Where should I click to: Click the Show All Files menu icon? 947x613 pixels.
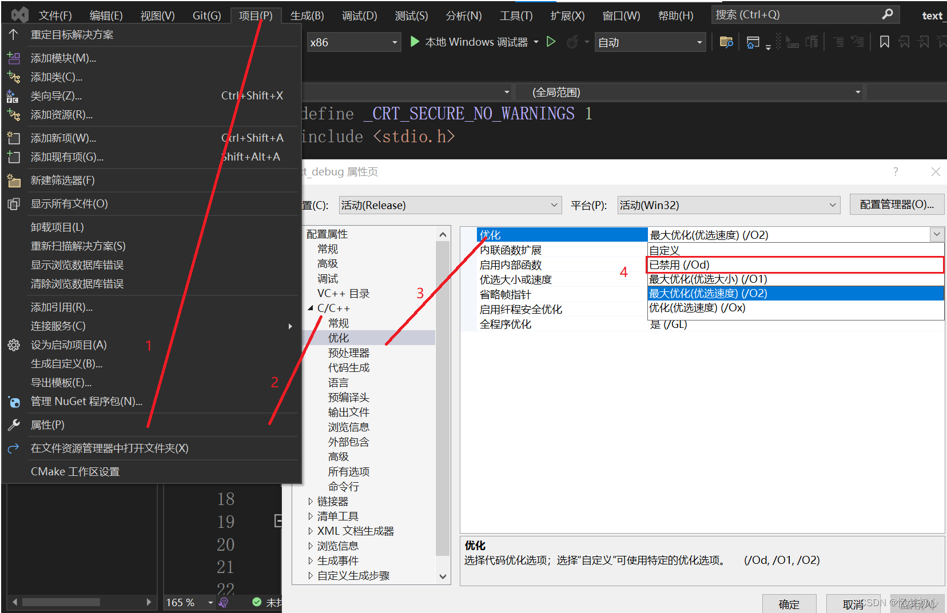click(14, 204)
